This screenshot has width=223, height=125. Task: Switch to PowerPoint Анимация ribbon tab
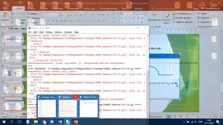tap(73, 8)
